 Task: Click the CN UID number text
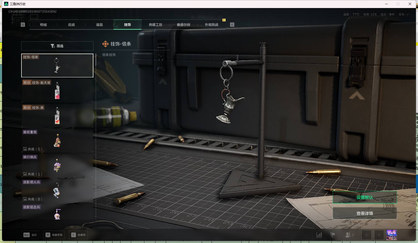point(33,12)
